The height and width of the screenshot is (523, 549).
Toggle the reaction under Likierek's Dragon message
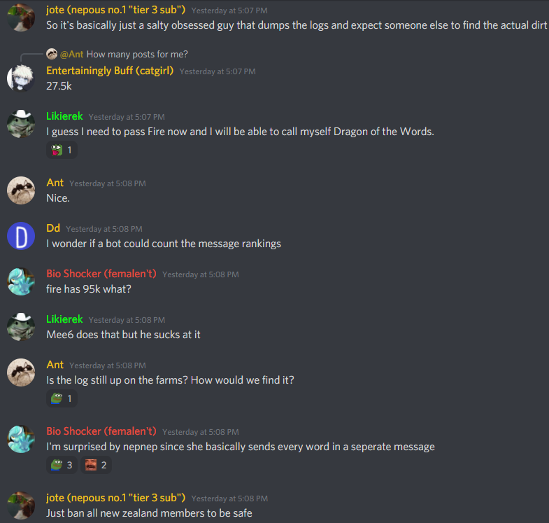click(x=62, y=150)
